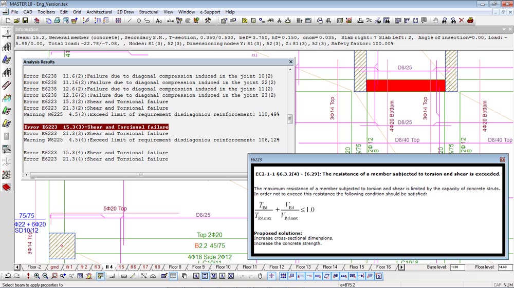Click the Zoom in magnifier icon

click(36, 276)
